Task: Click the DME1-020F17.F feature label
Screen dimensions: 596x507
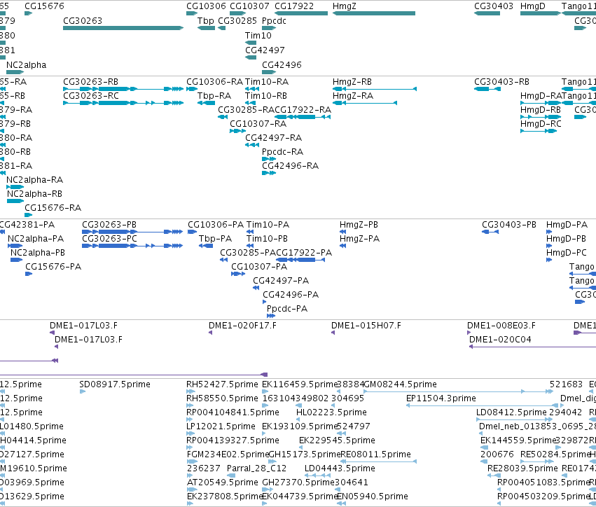Action: tap(242, 326)
